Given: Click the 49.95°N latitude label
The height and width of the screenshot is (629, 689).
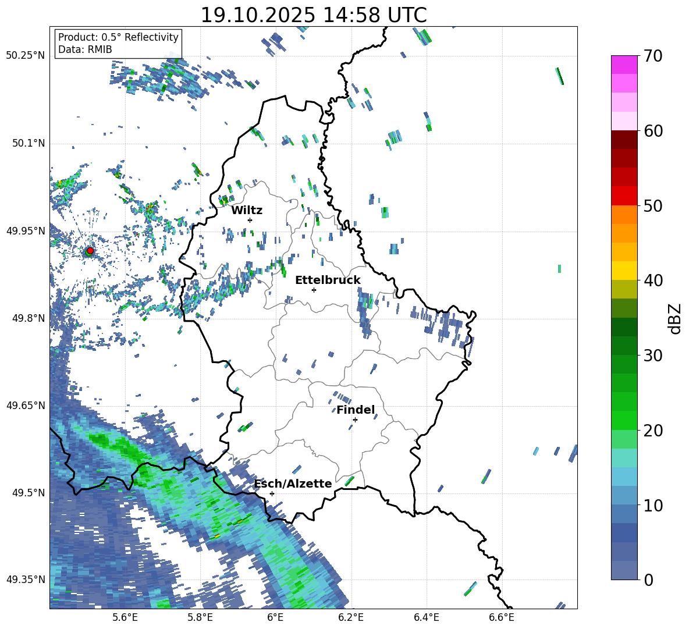Looking at the screenshot, I should click(26, 231).
